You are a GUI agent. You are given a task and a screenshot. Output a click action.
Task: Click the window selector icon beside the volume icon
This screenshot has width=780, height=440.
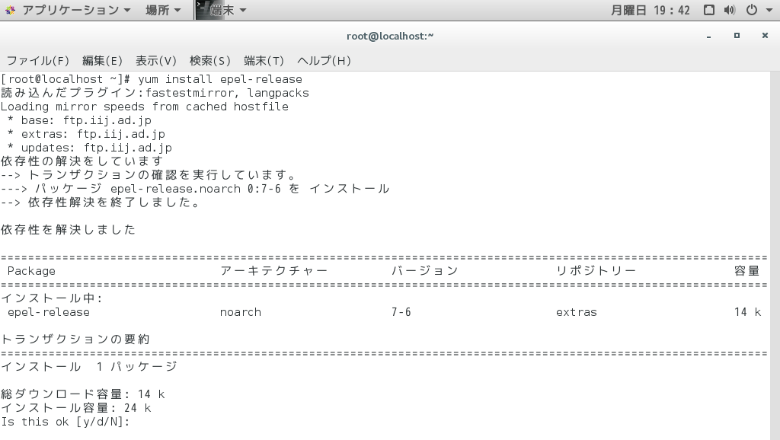711,10
